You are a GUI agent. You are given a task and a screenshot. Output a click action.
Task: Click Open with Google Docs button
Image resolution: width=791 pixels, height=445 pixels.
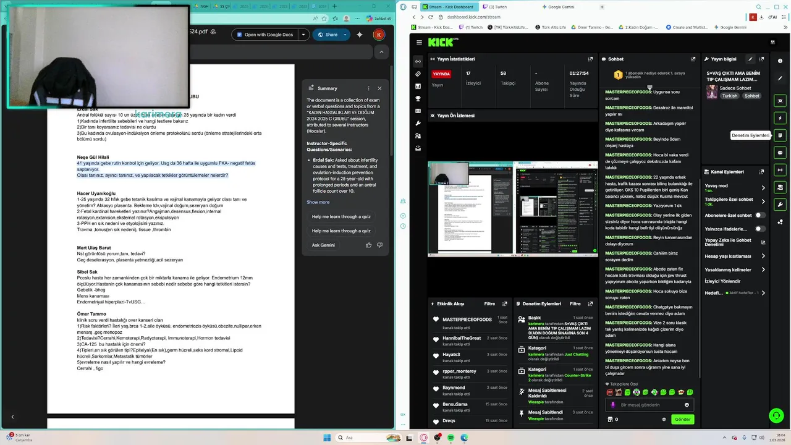(264, 35)
